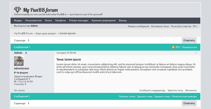The image size is (211, 109).
Task: Click page number 1 in the top pagination
Action: [28, 40]
